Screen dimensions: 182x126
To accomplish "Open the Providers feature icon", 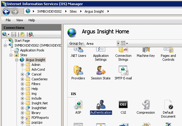I will tap(78, 73).
